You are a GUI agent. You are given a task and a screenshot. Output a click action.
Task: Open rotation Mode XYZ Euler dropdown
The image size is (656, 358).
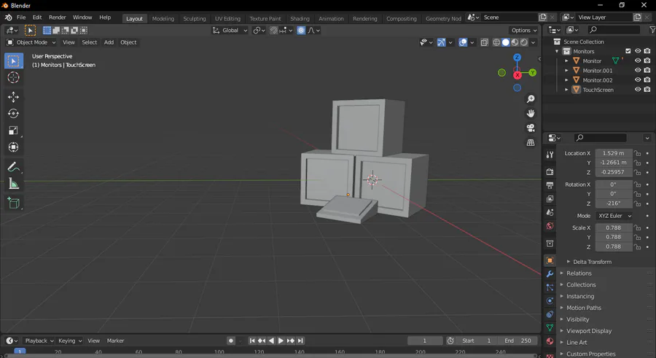click(614, 216)
